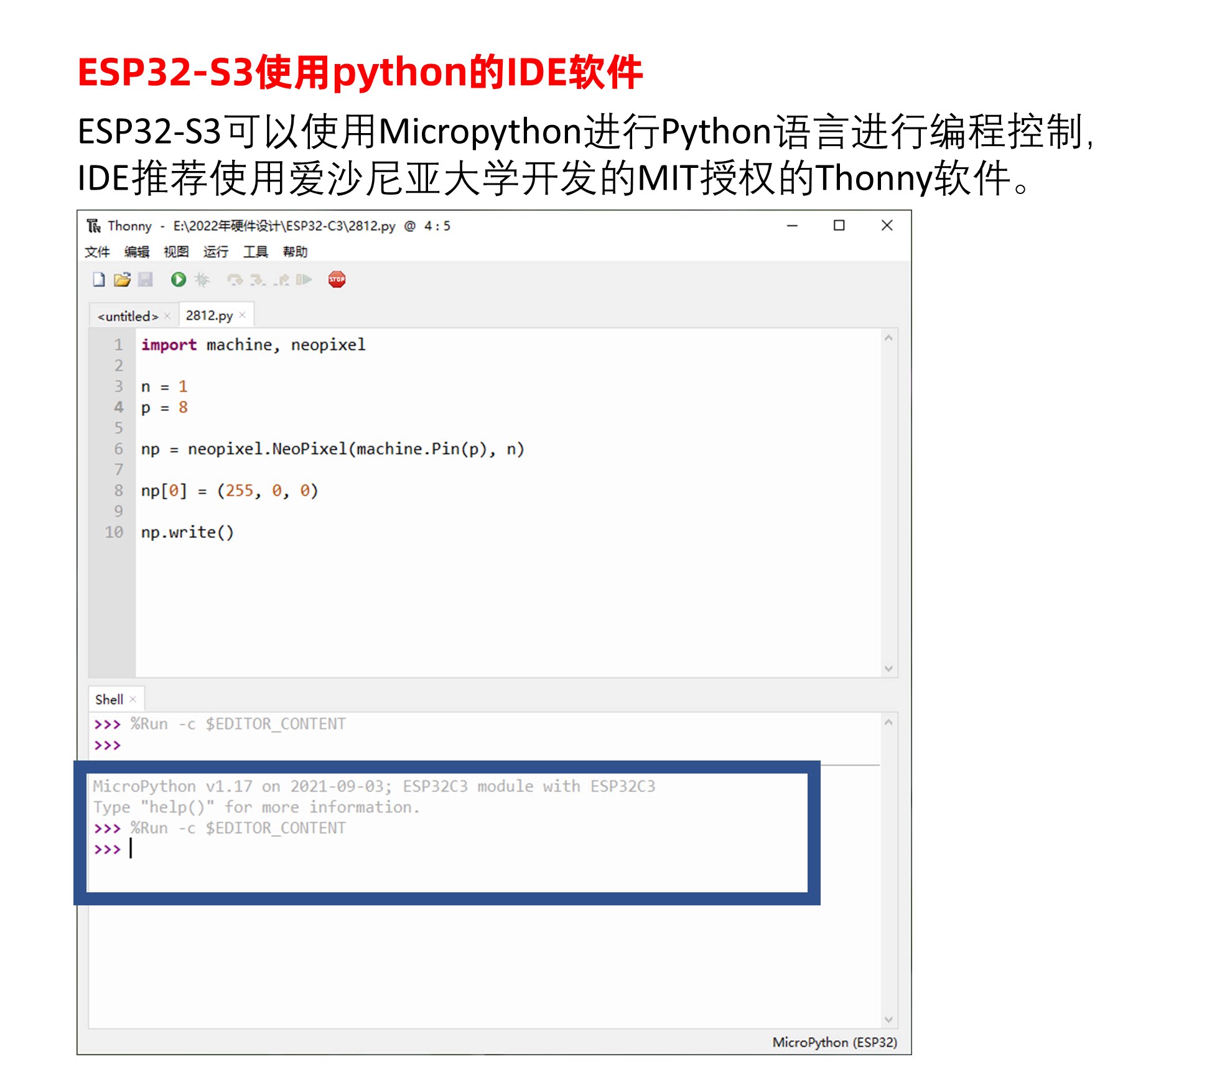Open the 工具 menu
Screen dimensions: 1212x1077
[x=255, y=251]
